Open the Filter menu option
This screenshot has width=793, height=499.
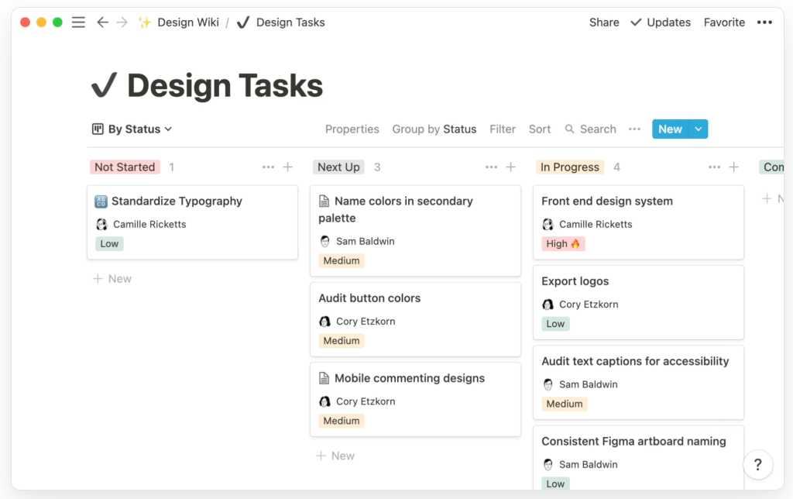pyautogui.click(x=502, y=129)
